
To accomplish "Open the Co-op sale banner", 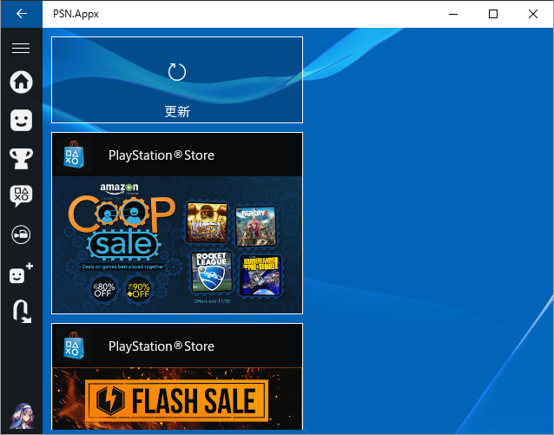I will pos(177,245).
